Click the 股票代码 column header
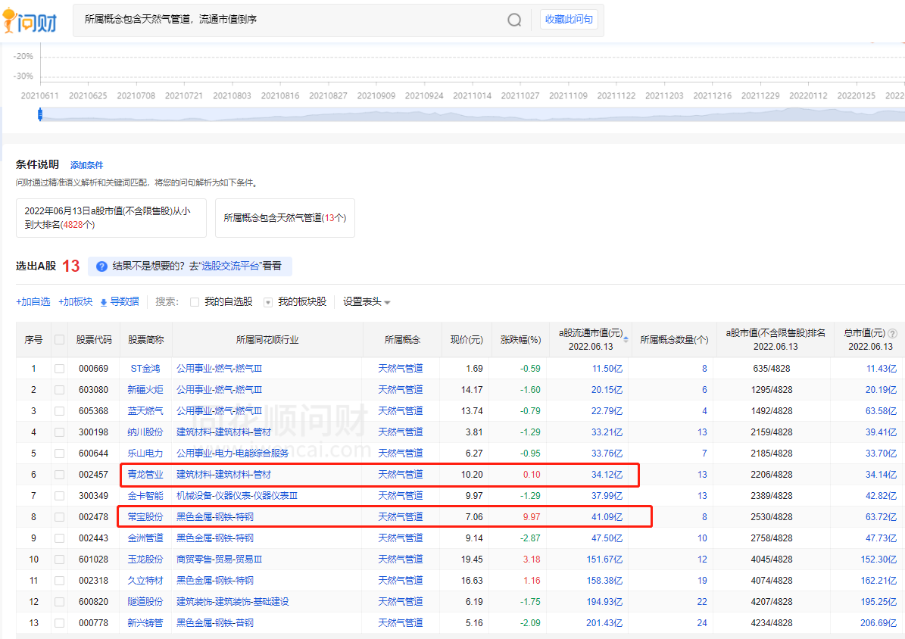Viewport: 905px width, 639px height. pos(94,339)
